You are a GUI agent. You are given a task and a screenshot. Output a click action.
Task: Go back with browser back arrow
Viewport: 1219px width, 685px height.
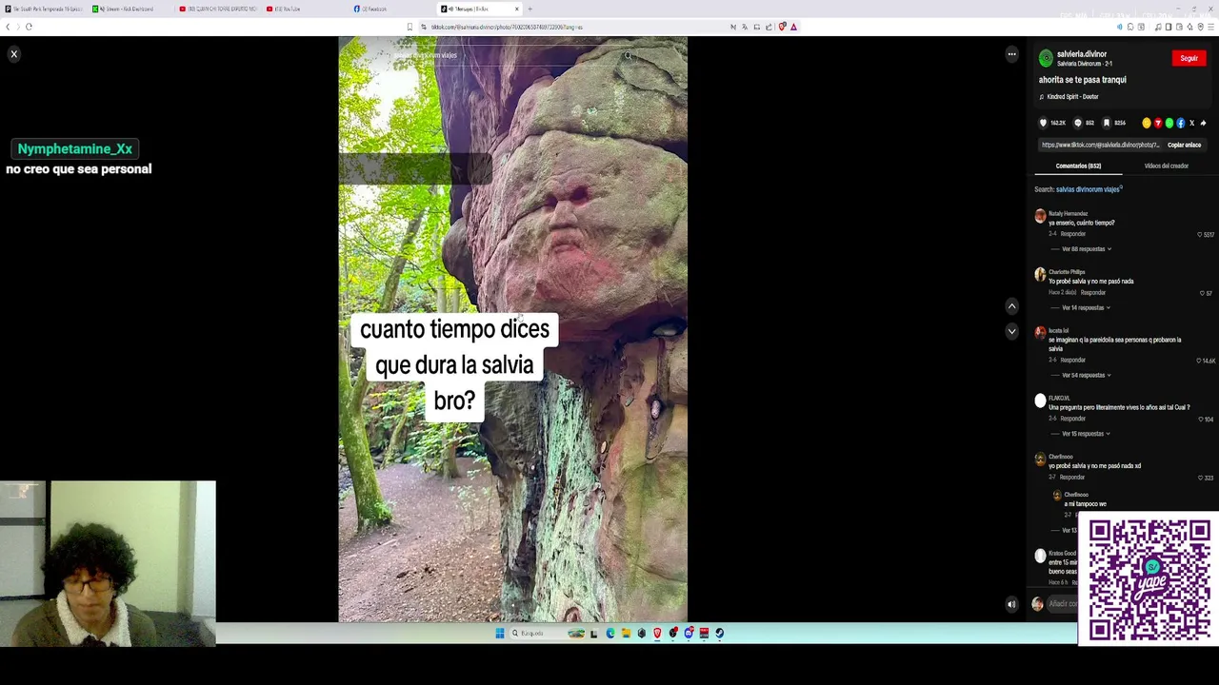click(x=8, y=27)
